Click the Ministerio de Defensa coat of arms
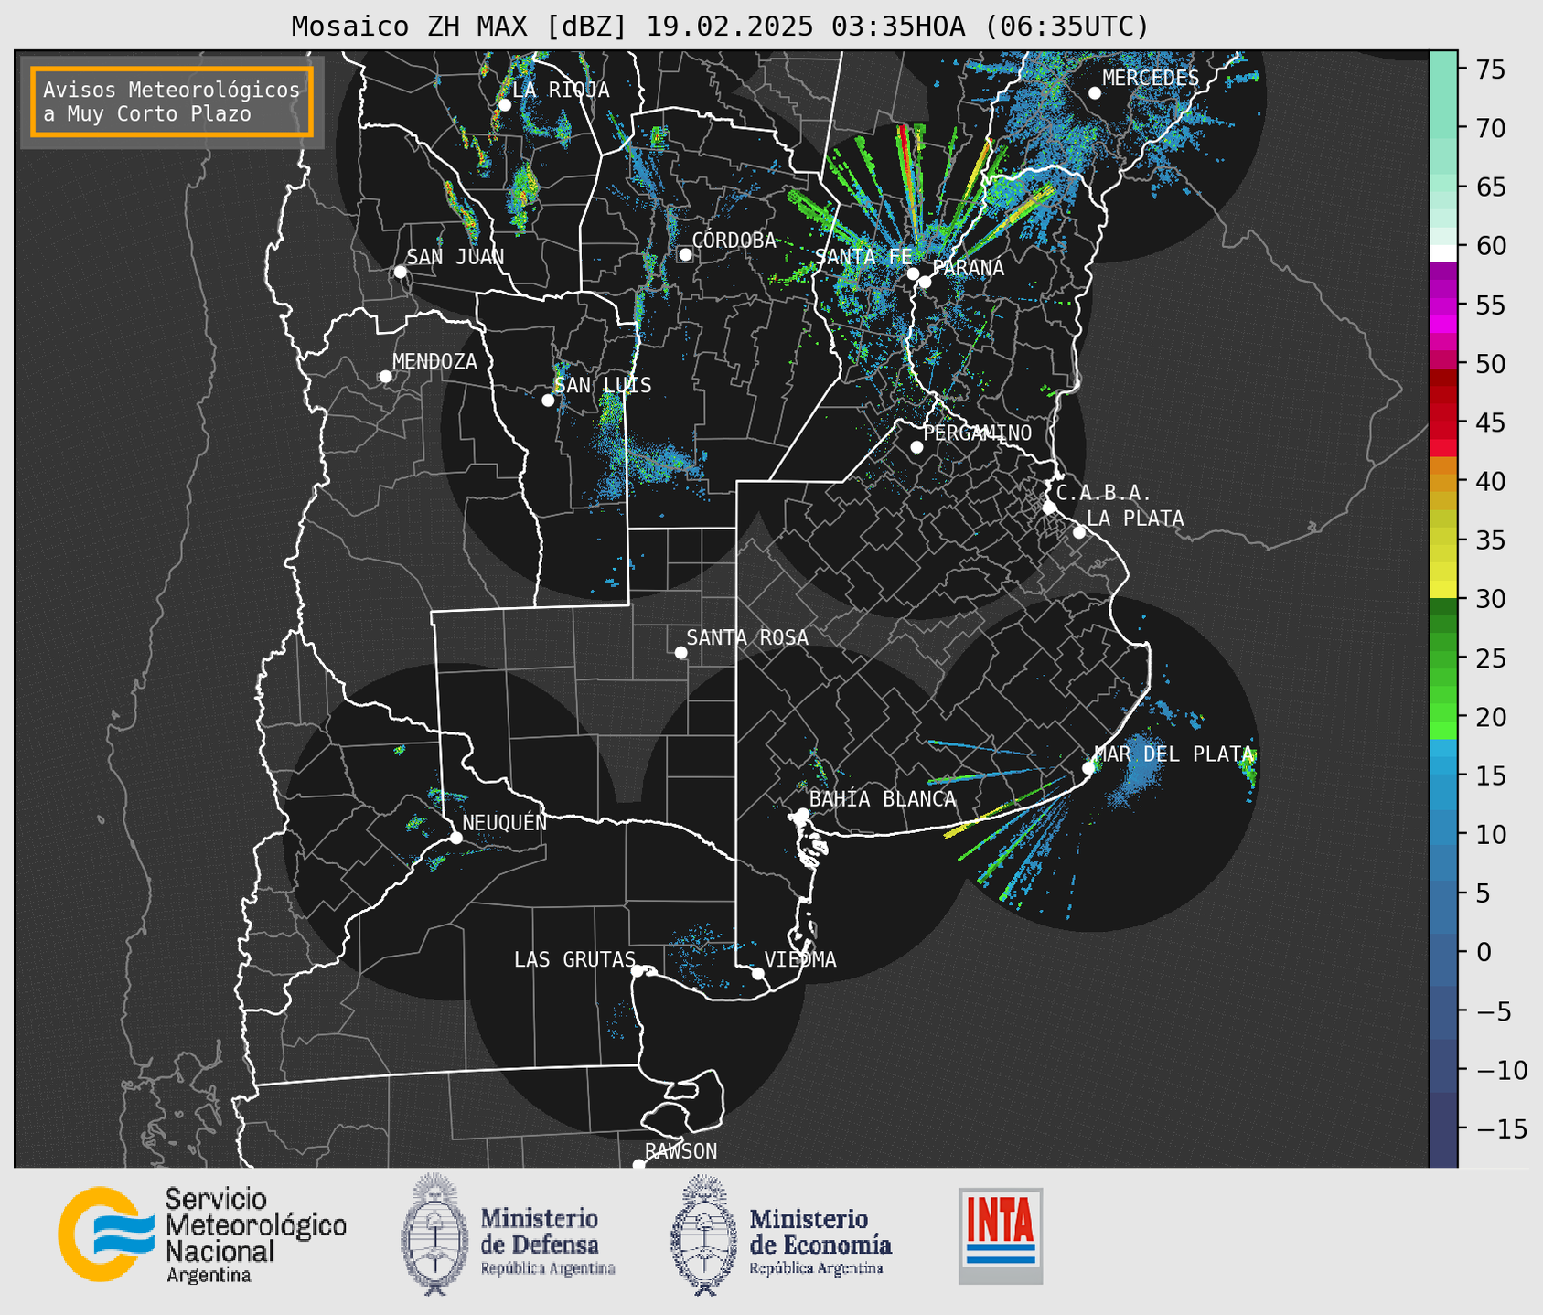 click(435, 1234)
